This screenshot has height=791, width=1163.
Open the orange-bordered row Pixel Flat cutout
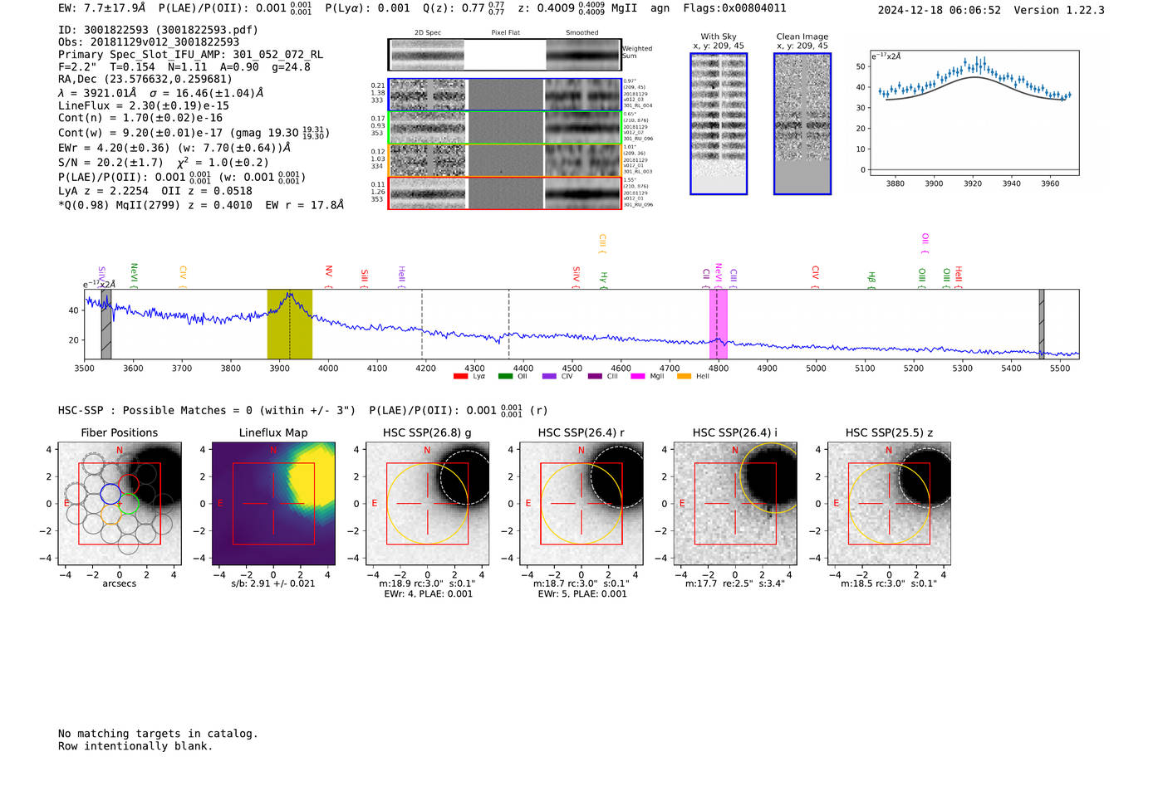pyautogui.click(x=505, y=160)
